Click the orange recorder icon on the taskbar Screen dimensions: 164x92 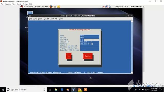point(85,90)
